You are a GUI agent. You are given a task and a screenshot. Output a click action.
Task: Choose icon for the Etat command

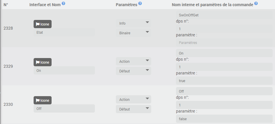pos(42,24)
